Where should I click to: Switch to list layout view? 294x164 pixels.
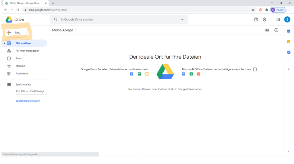click(267, 30)
